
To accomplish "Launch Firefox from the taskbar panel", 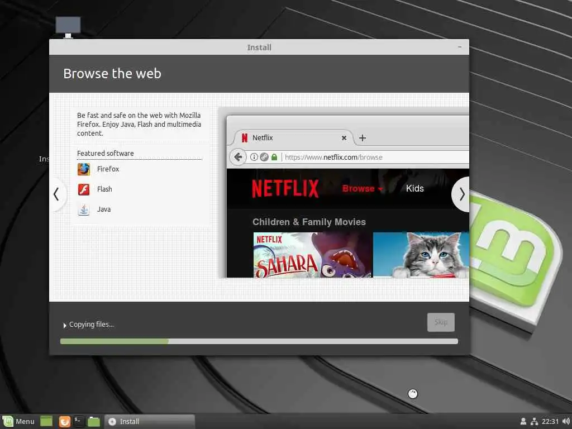I will 65,421.
